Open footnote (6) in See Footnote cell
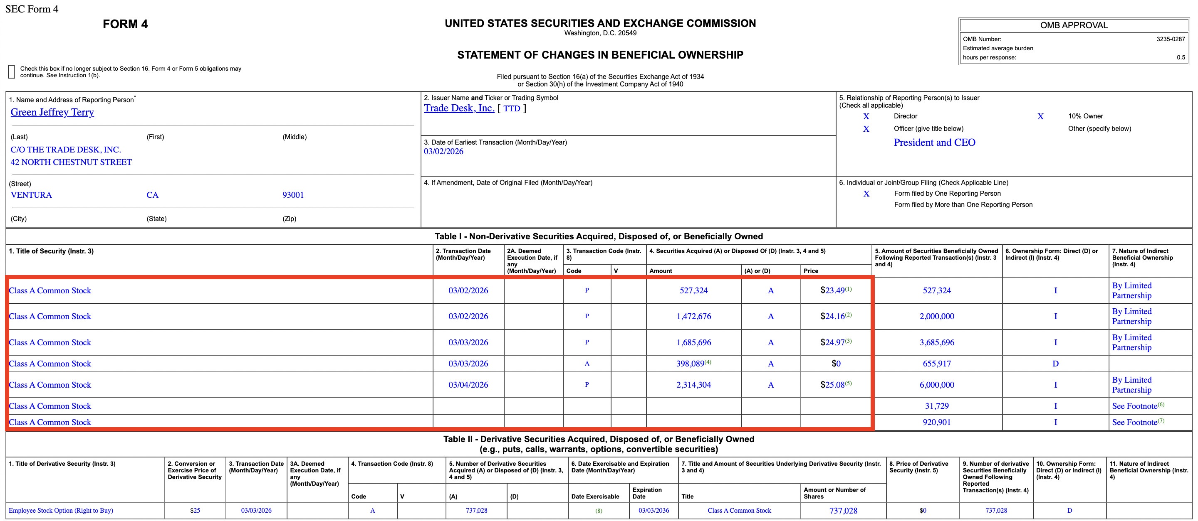This screenshot has width=1198, height=521. point(1161,404)
